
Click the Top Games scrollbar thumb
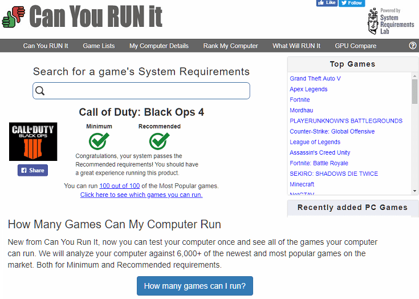pos(414,91)
